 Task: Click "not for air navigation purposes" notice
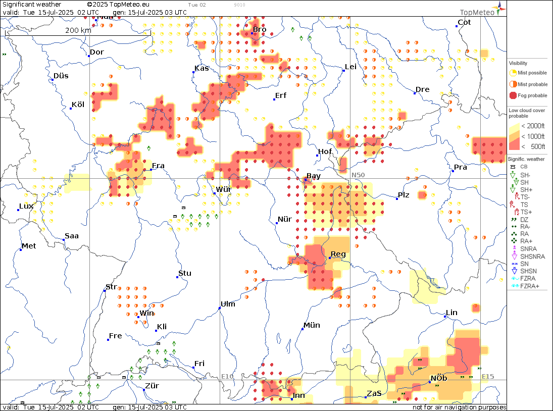coord(460,407)
